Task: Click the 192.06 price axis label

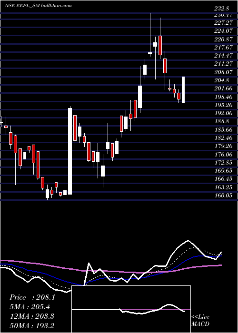Action: click(223, 113)
